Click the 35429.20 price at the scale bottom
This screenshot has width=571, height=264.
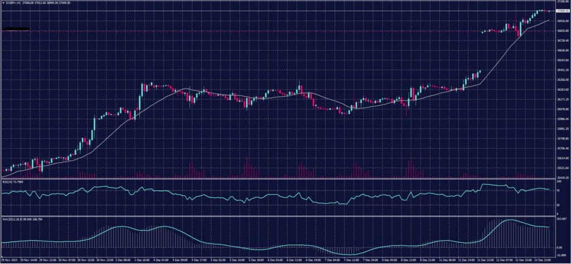[x=562, y=178]
